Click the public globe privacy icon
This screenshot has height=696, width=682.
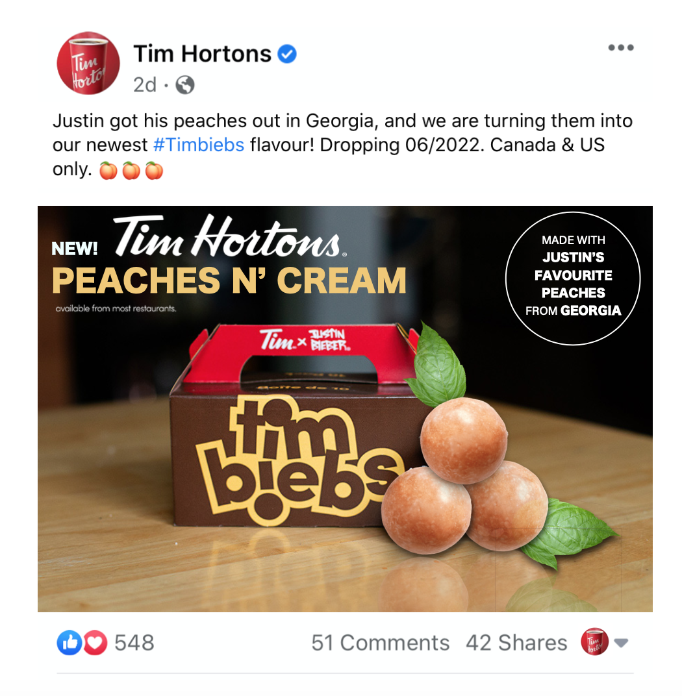coord(184,85)
